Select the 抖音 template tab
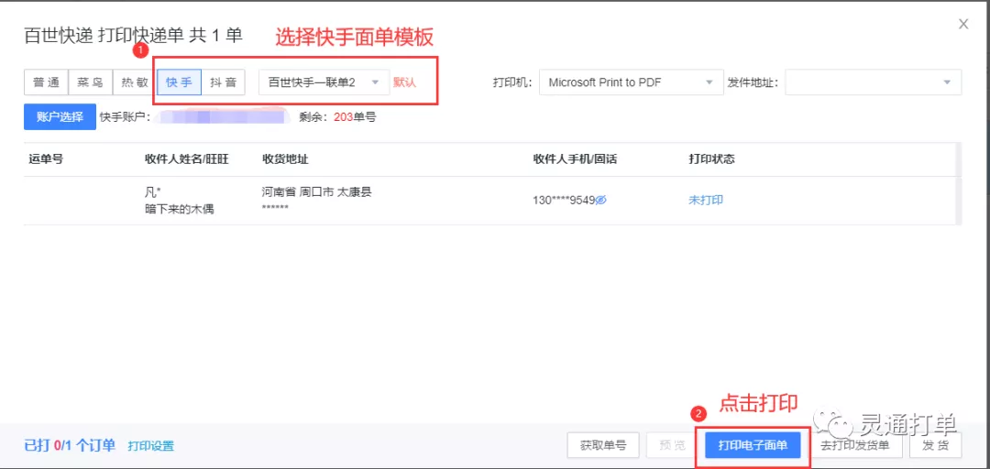990x469 pixels. pos(224,82)
